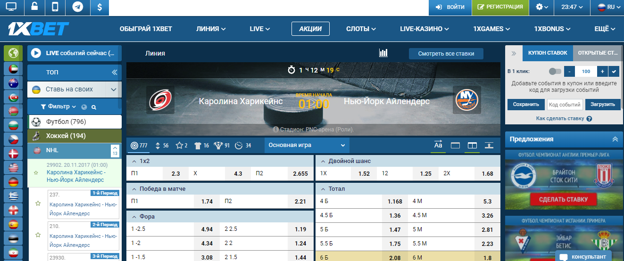
Task: Increase one-click stake with plus button
Action: point(602,72)
